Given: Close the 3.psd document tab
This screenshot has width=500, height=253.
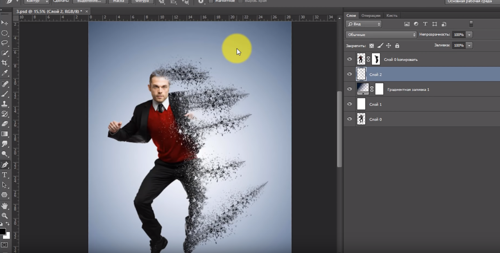Looking at the screenshot, I should coord(86,11).
